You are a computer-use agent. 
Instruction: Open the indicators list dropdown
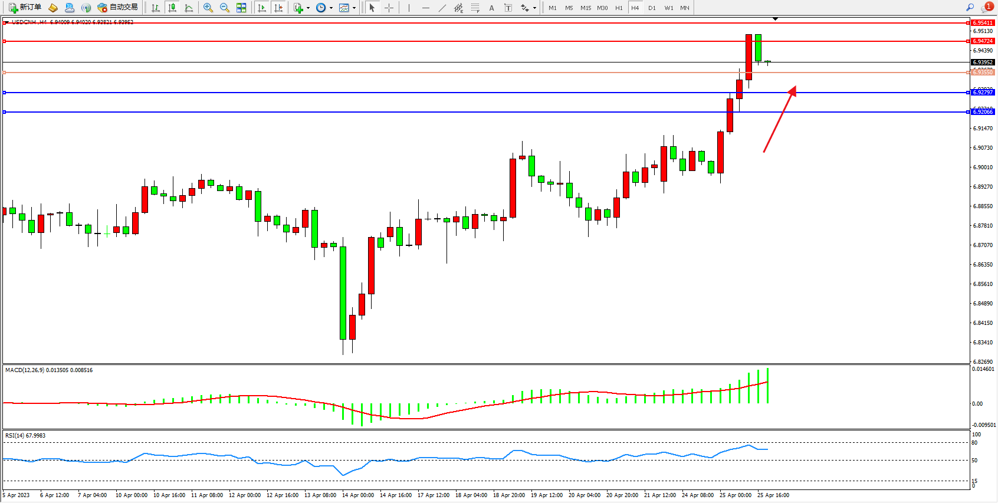tap(301, 8)
